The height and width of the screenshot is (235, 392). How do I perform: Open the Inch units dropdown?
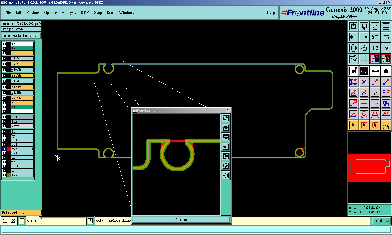381,221
